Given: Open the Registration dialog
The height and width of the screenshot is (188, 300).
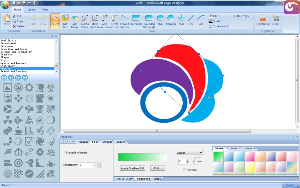Looking at the screenshot, I should (x=263, y=20).
